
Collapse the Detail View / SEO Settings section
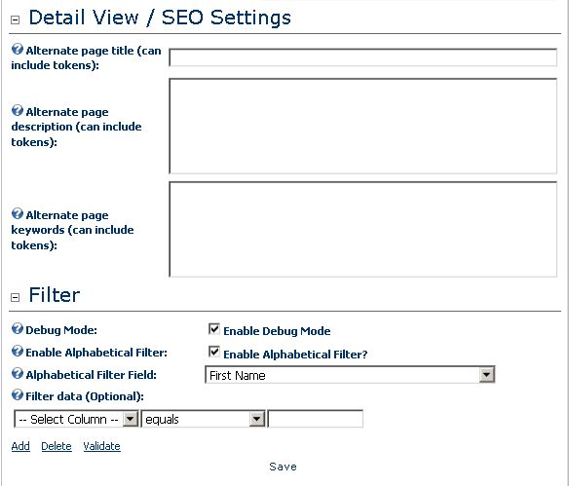[15, 20]
